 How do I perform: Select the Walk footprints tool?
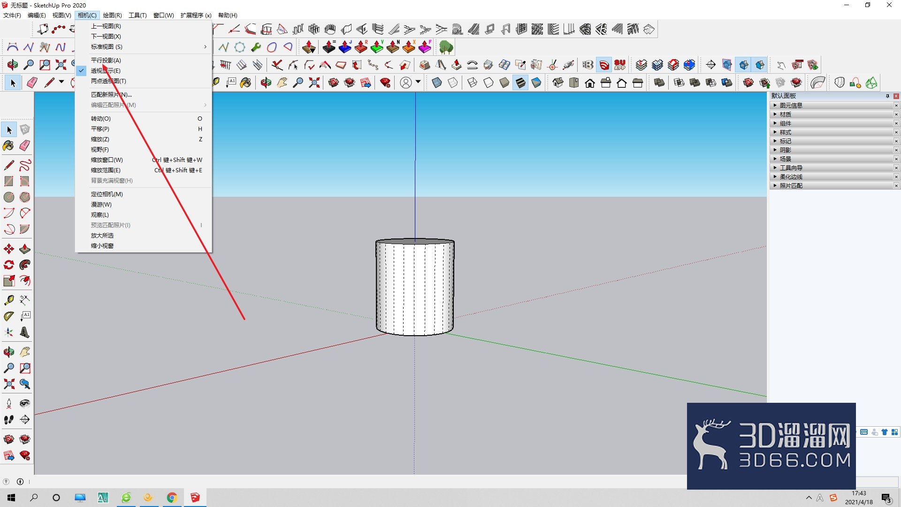9,420
